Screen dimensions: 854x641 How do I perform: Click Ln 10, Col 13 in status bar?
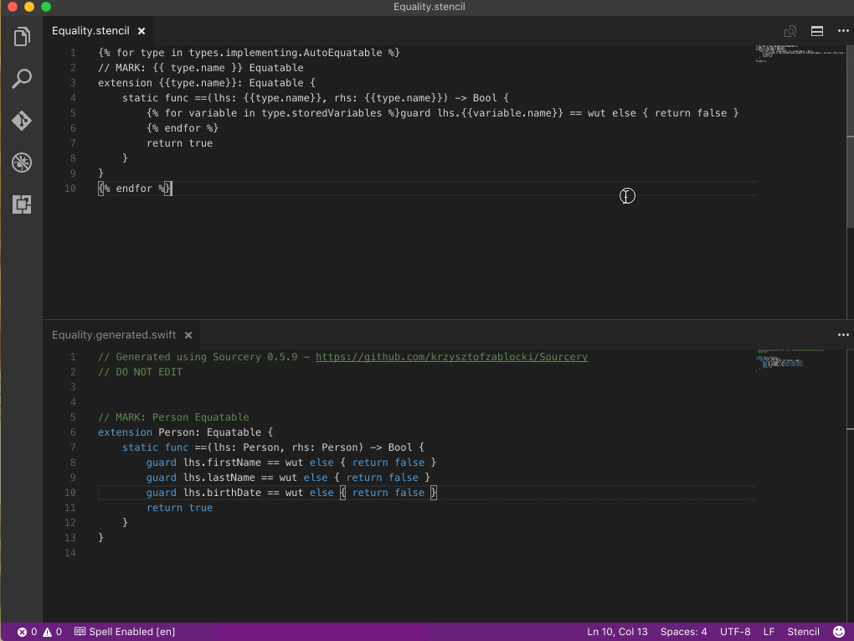(617, 632)
